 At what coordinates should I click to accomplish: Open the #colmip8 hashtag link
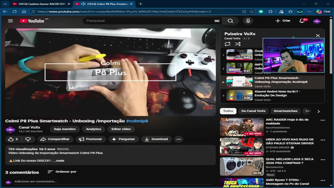[x=137, y=121]
